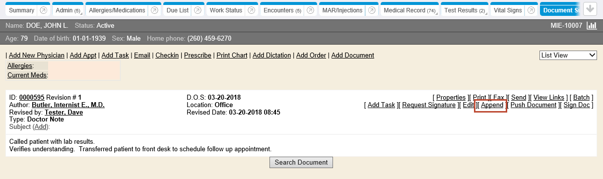Click the Request Signature link
603x179 pixels.
coord(429,105)
